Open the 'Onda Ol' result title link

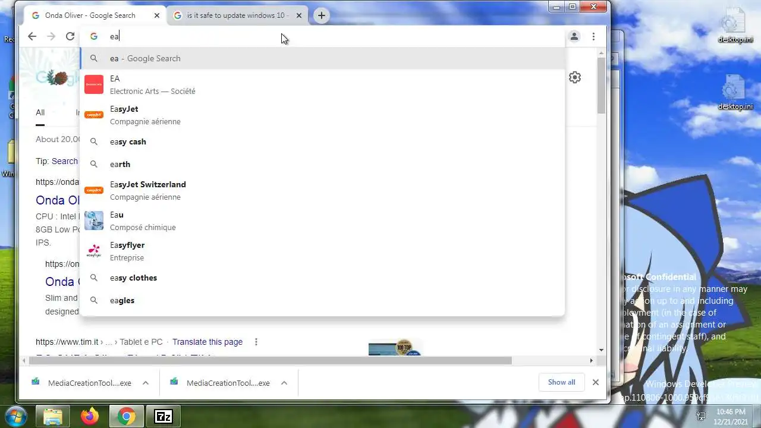58,200
